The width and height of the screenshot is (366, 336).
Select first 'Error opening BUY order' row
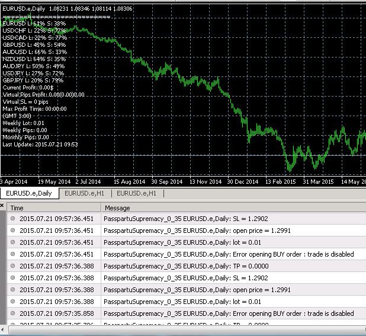pyautogui.click(x=187, y=254)
